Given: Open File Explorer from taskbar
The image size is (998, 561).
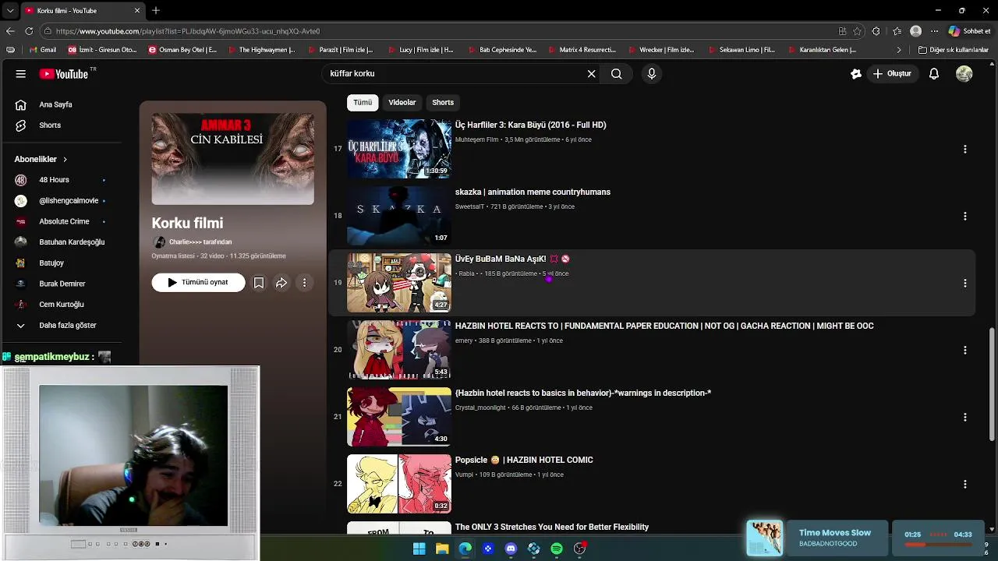Looking at the screenshot, I should pos(442,549).
